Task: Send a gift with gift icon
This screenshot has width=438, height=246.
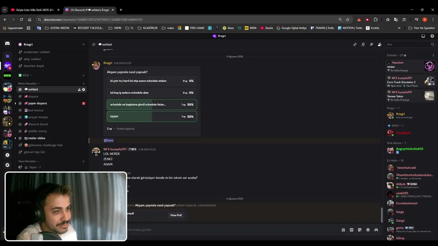Action: (x=343, y=230)
